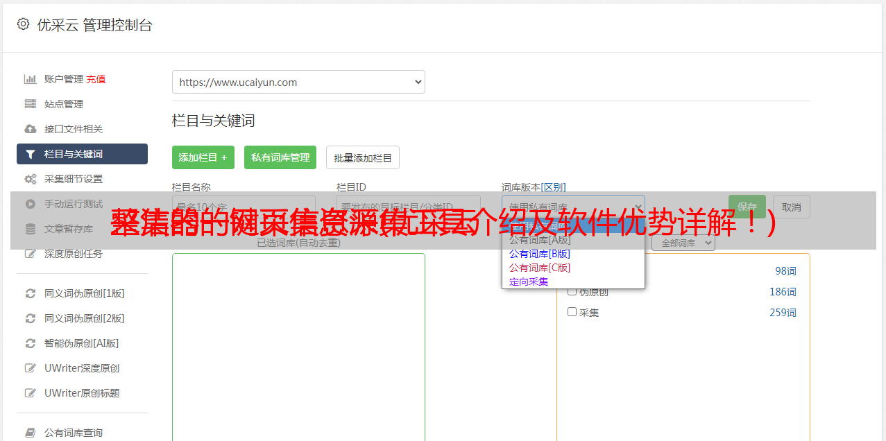This screenshot has width=886, height=441.
Task: Click the green 保存 button
Action: pos(747,207)
